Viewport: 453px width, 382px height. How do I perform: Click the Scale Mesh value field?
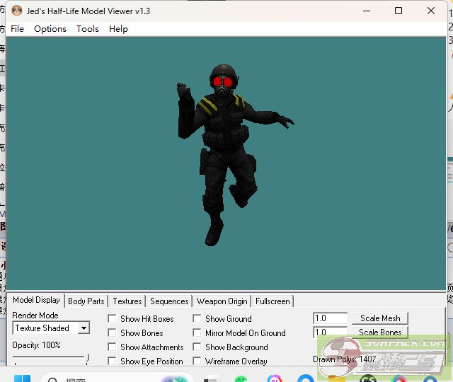pos(330,318)
